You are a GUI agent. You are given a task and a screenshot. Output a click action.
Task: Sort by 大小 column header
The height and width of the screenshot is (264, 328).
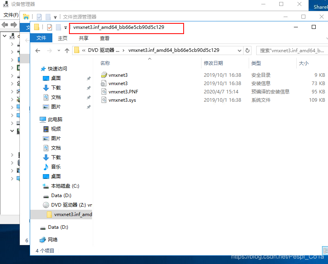pos(303,63)
